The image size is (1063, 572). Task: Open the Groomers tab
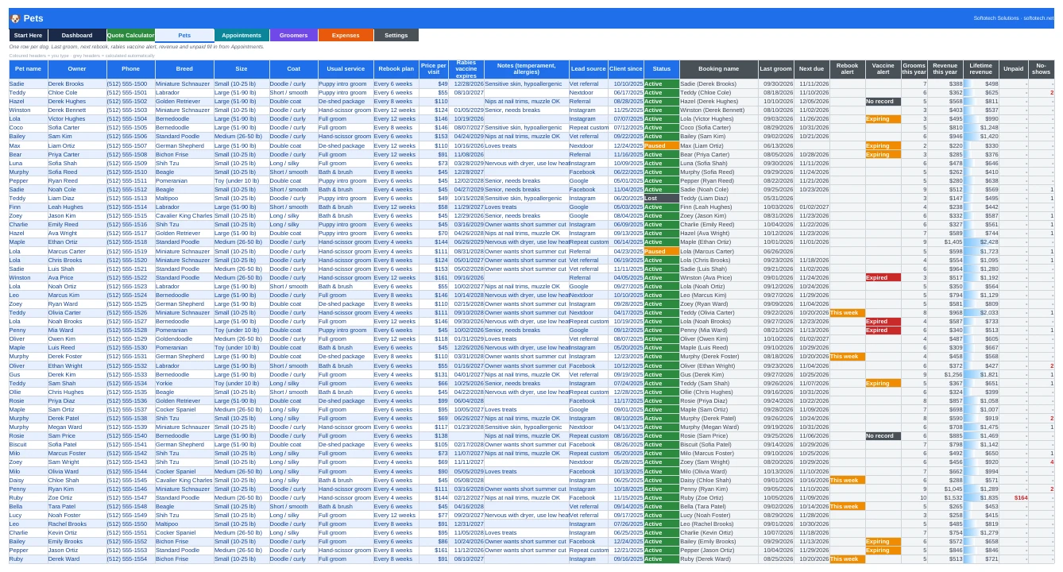pyautogui.click(x=294, y=35)
